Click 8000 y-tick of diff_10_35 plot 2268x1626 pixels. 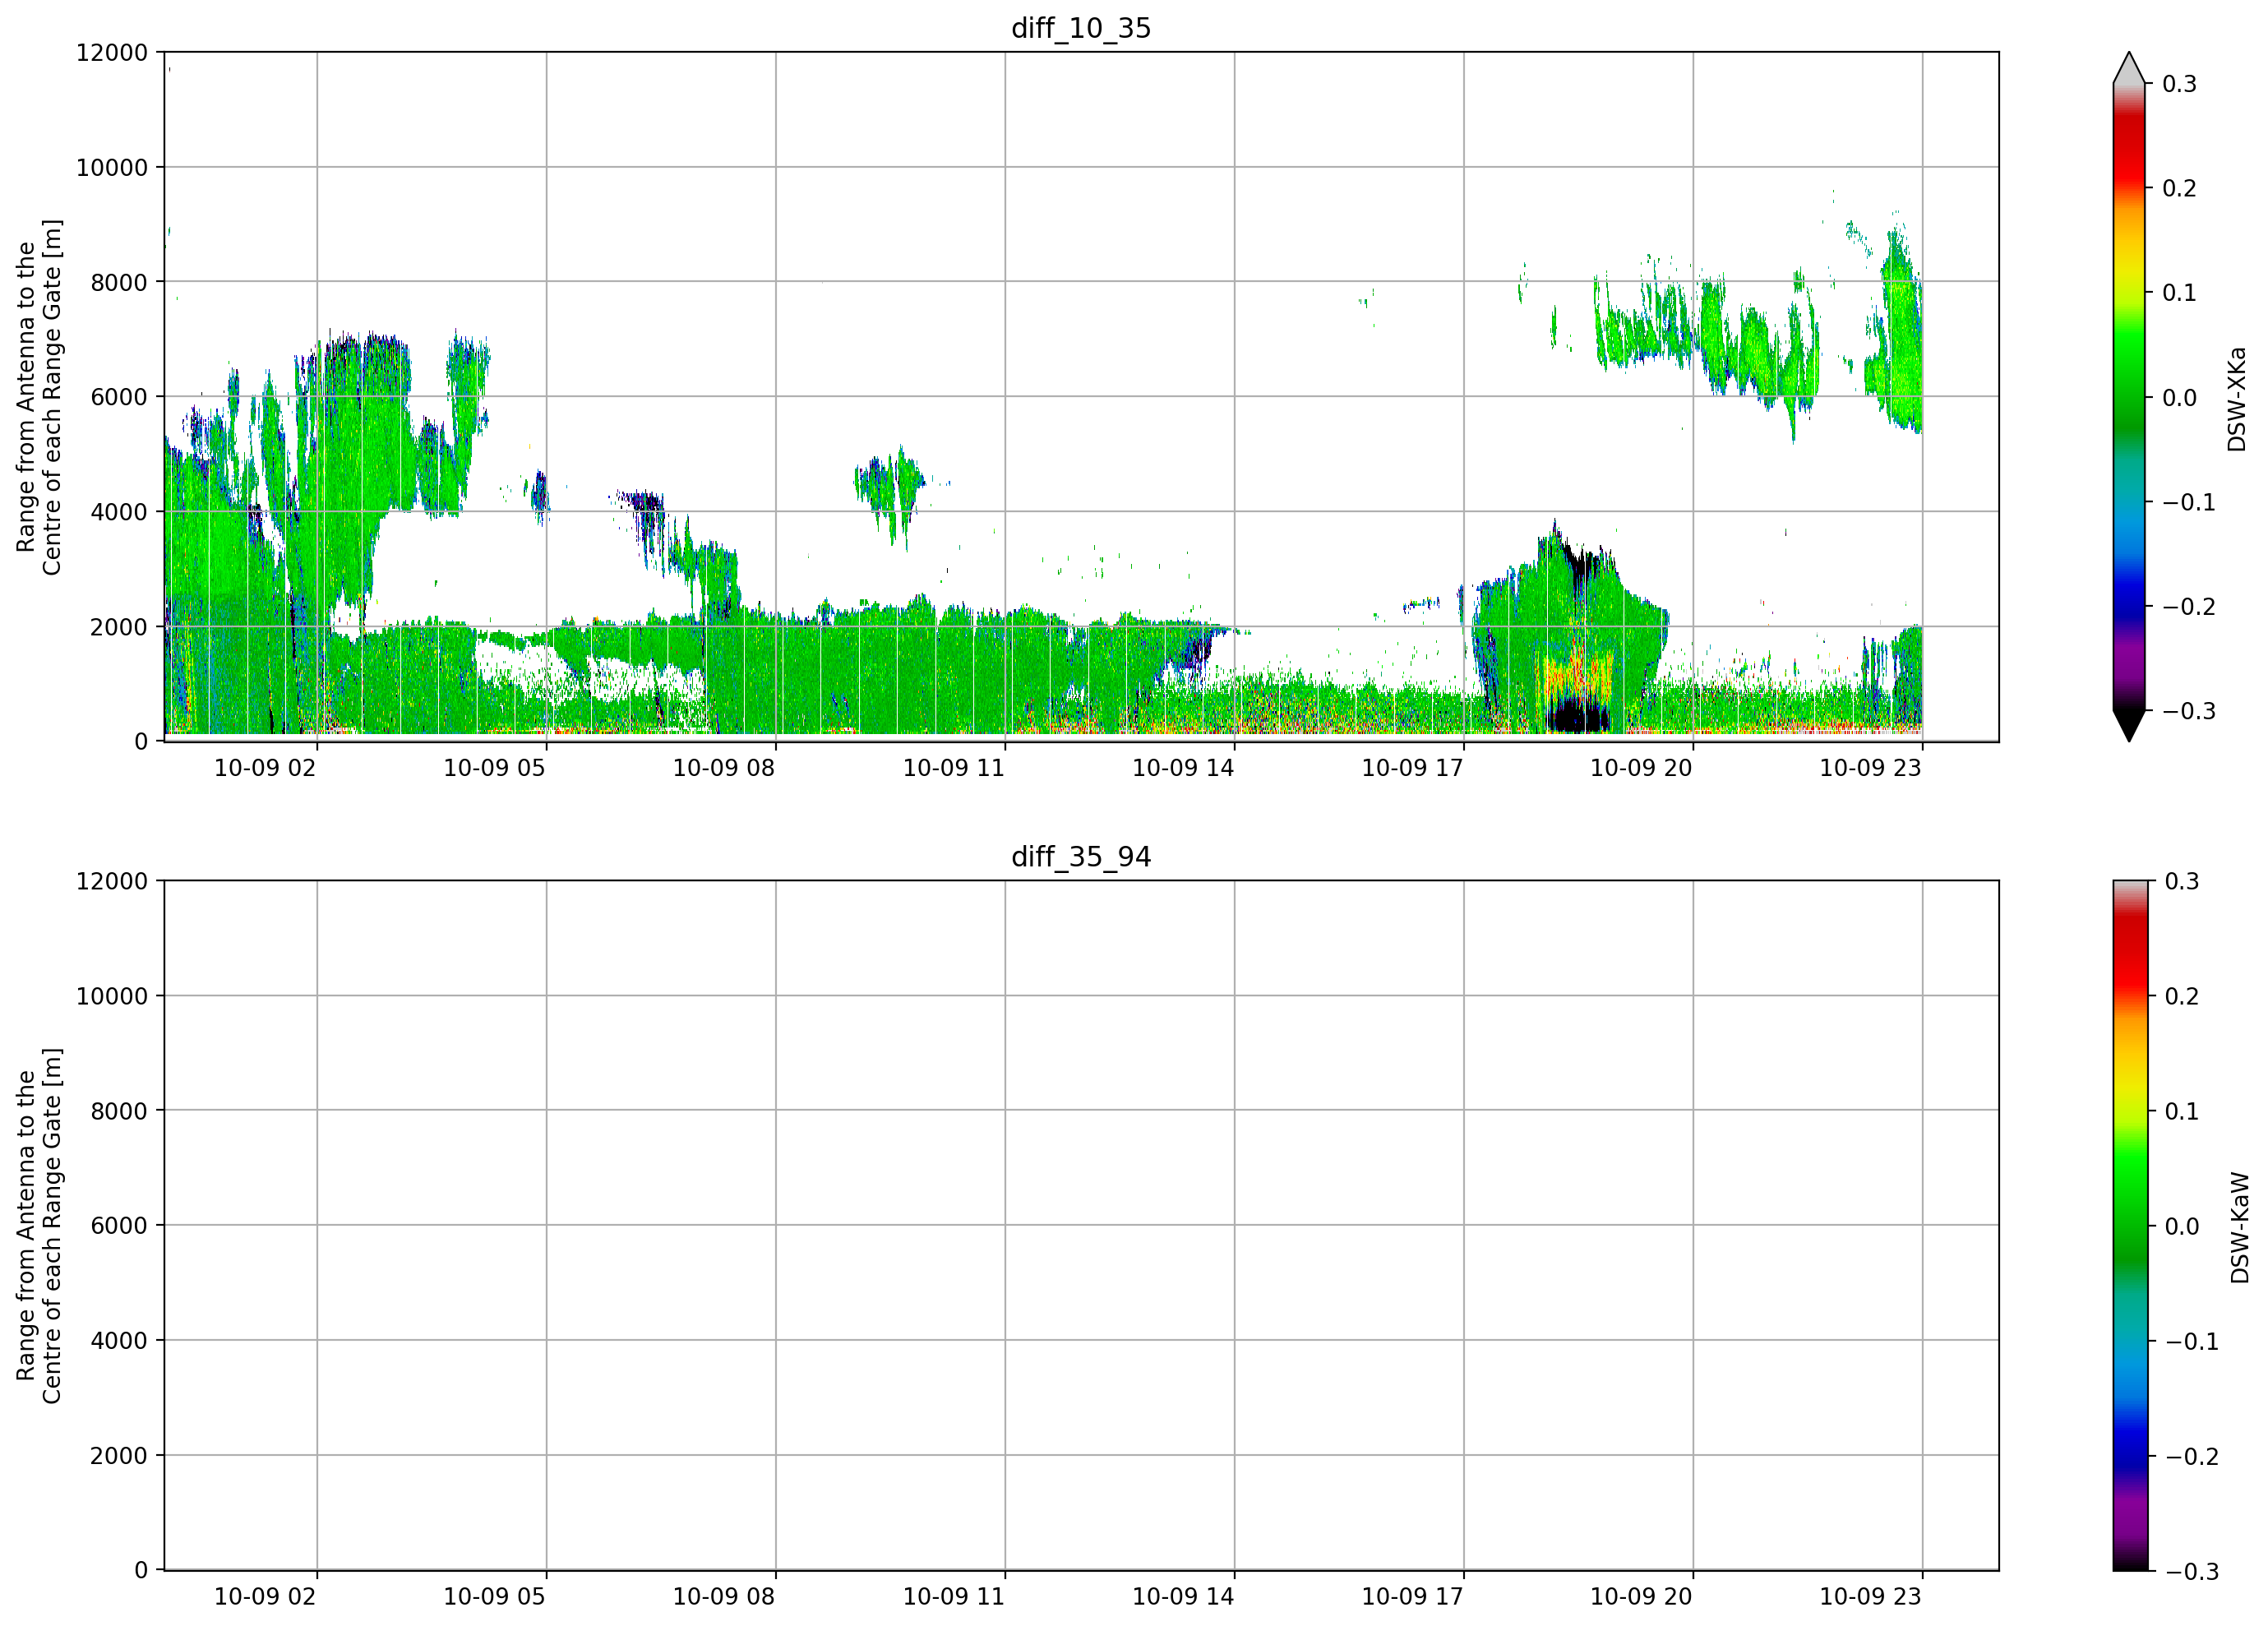pyautogui.click(x=119, y=283)
